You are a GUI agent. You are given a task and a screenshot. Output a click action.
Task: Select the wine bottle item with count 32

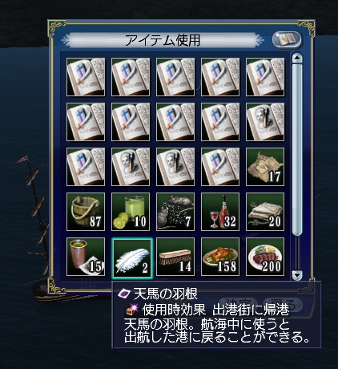point(220,212)
